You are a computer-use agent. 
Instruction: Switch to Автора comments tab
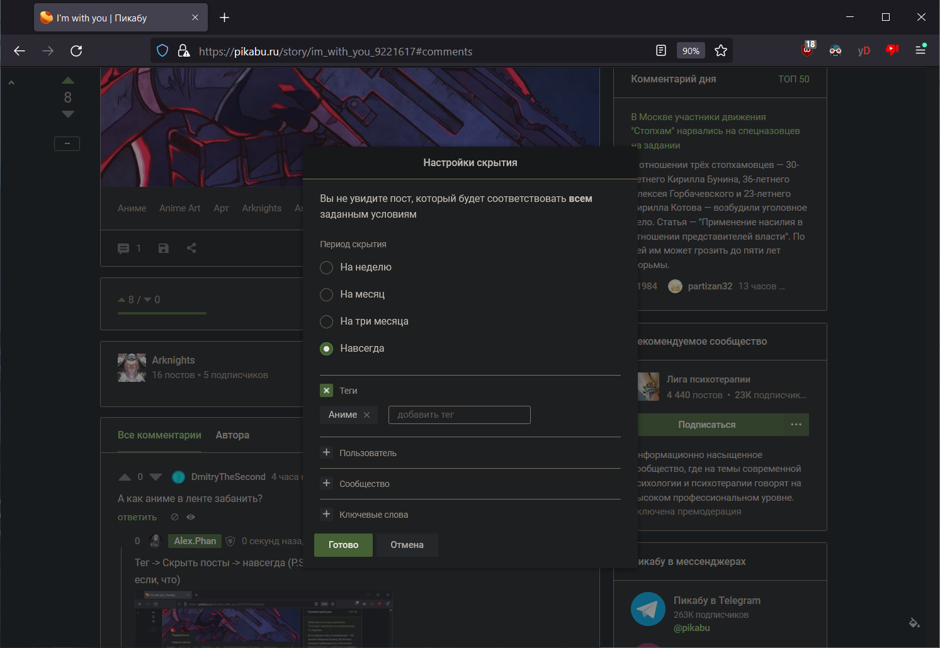232,435
